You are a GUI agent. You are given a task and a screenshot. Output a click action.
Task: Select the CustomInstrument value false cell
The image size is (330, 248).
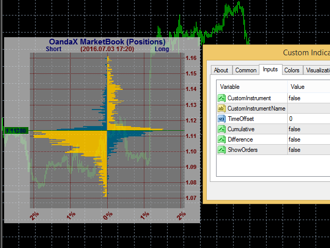point(308,98)
